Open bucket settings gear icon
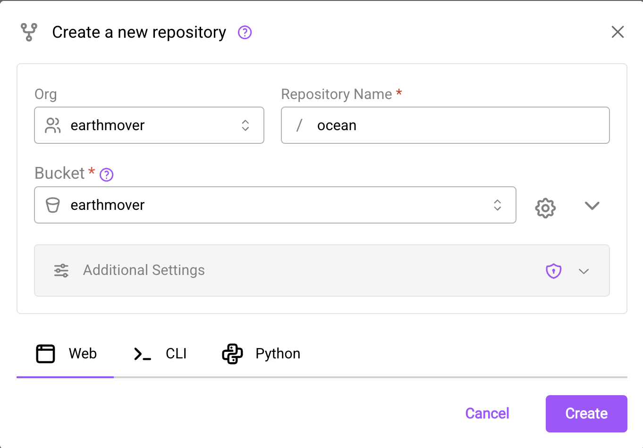 [545, 207]
